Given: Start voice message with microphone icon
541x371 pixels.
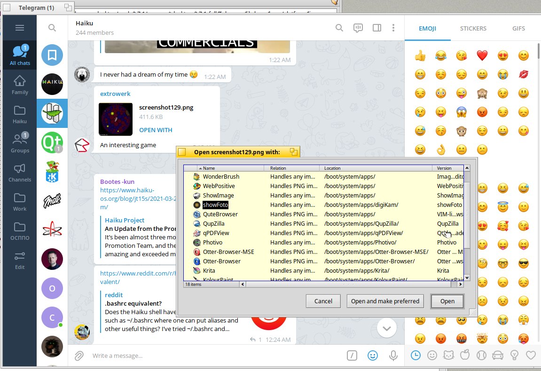Looking at the screenshot, I should click(x=393, y=355).
